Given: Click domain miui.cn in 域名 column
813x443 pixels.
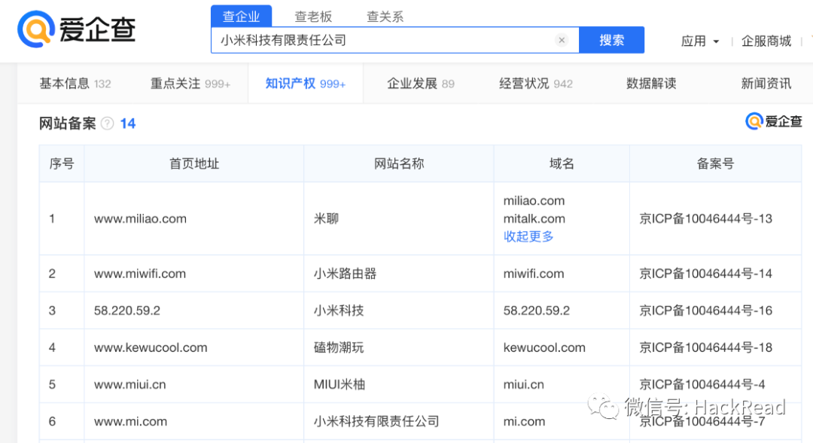Looking at the screenshot, I should (x=523, y=384).
